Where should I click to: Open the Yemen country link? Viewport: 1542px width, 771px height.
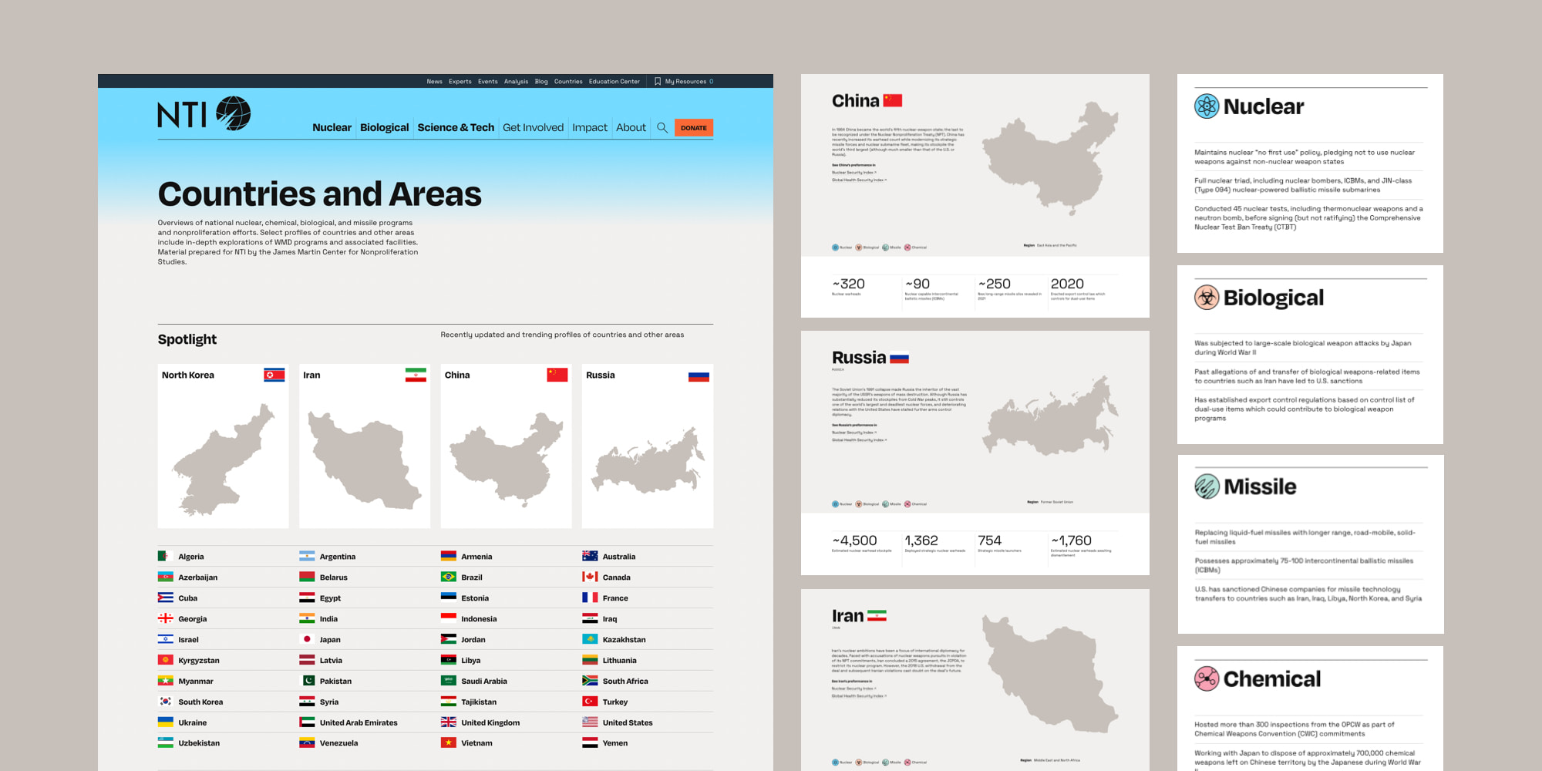[615, 743]
